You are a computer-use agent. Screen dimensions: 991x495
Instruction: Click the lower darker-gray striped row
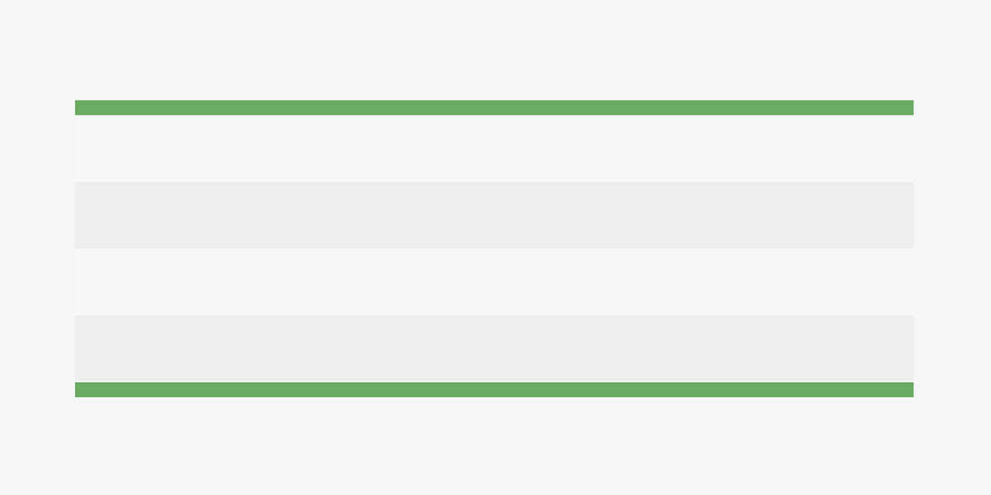click(494, 349)
